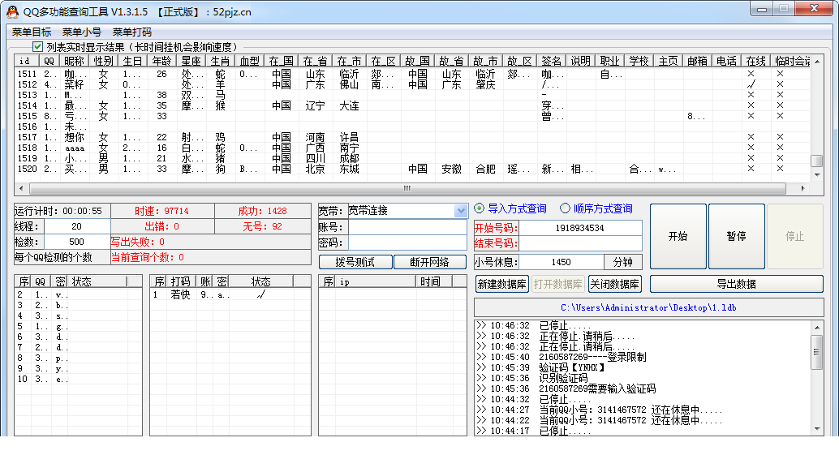Click the 打码 column header
The height and width of the screenshot is (455, 839).
point(180,281)
